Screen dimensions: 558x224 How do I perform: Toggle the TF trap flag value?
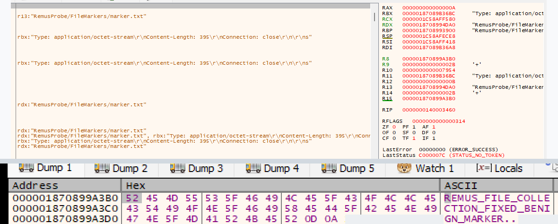point(414,138)
